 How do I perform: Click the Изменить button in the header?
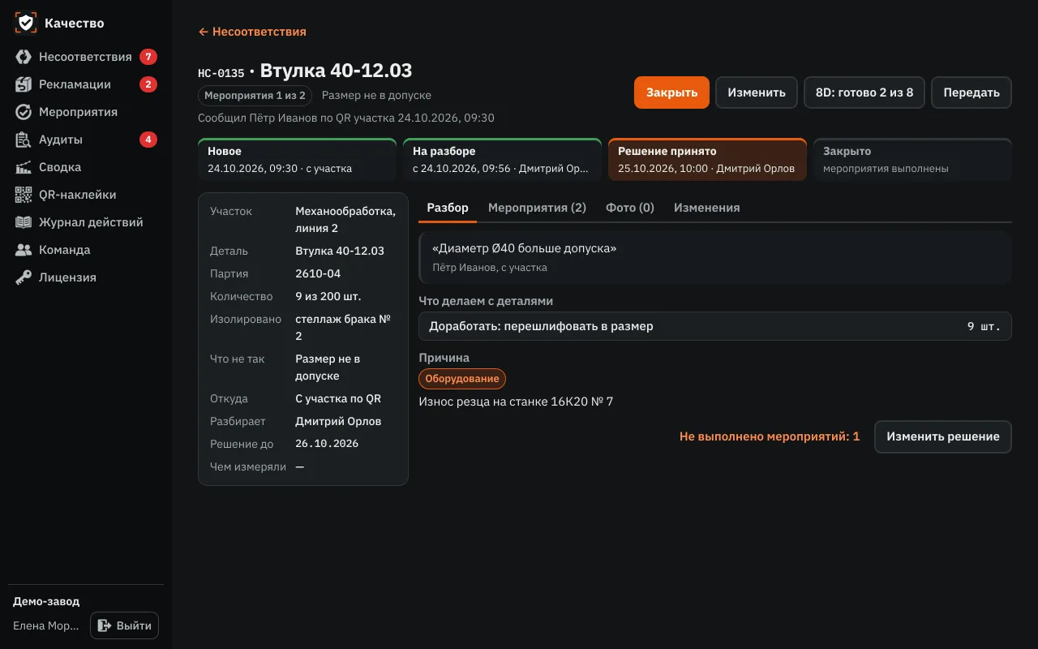(x=757, y=92)
